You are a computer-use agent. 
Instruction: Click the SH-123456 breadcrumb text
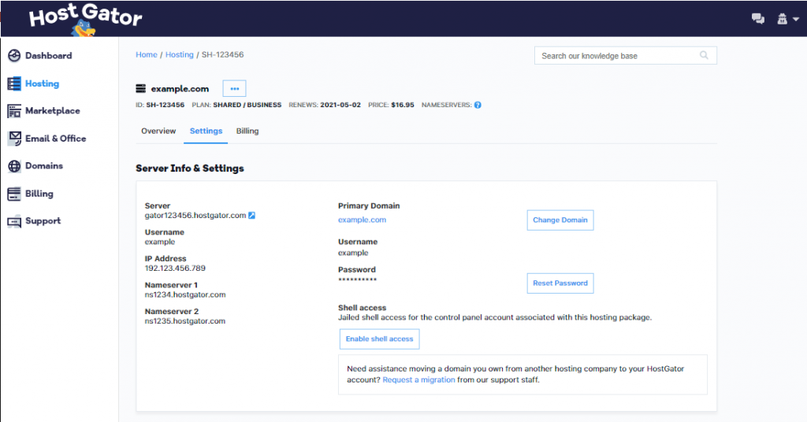click(222, 54)
